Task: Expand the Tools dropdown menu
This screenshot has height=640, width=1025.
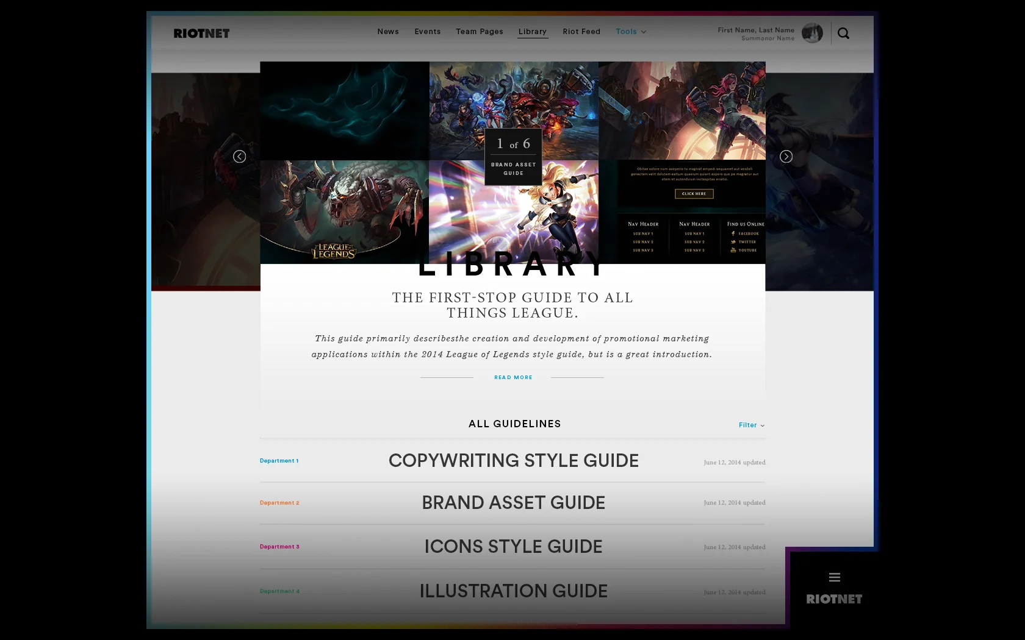Action: (631, 32)
